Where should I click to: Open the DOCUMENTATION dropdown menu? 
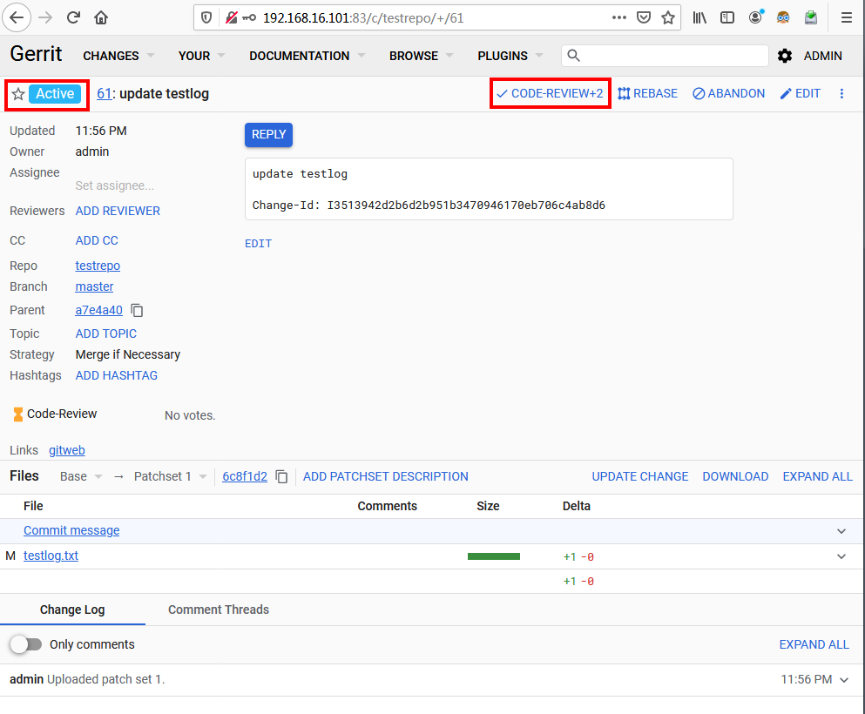pyautogui.click(x=307, y=56)
